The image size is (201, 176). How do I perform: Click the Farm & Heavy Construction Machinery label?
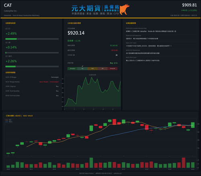(x=26, y=15)
